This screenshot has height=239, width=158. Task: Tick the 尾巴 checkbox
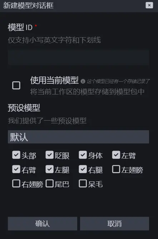click(x=49, y=184)
